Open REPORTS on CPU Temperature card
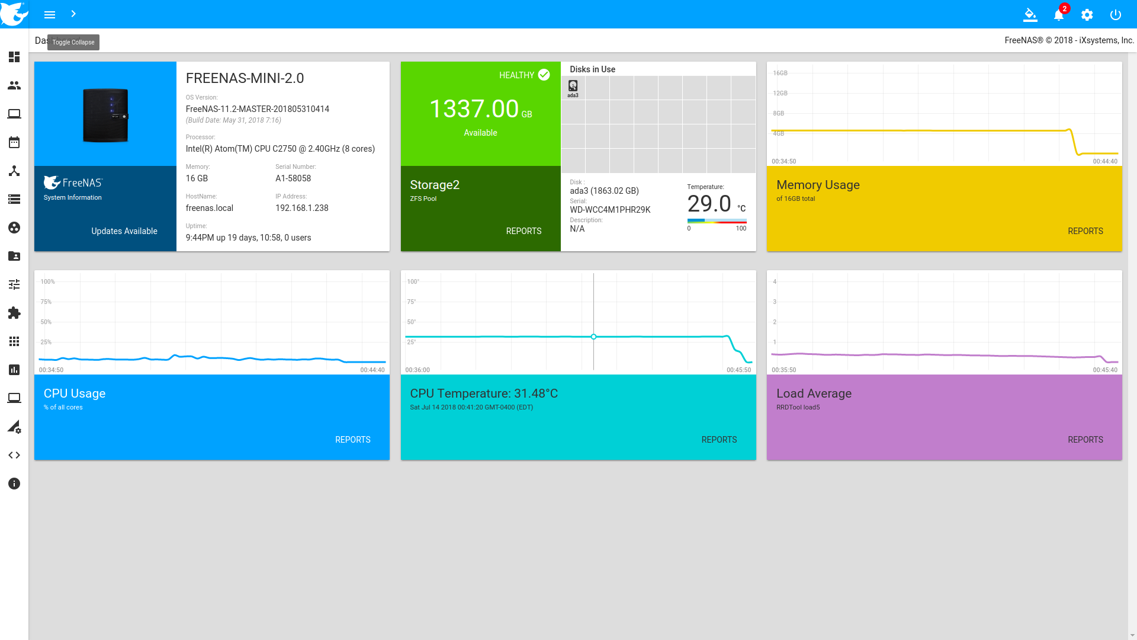This screenshot has height=640, width=1137. click(x=719, y=440)
